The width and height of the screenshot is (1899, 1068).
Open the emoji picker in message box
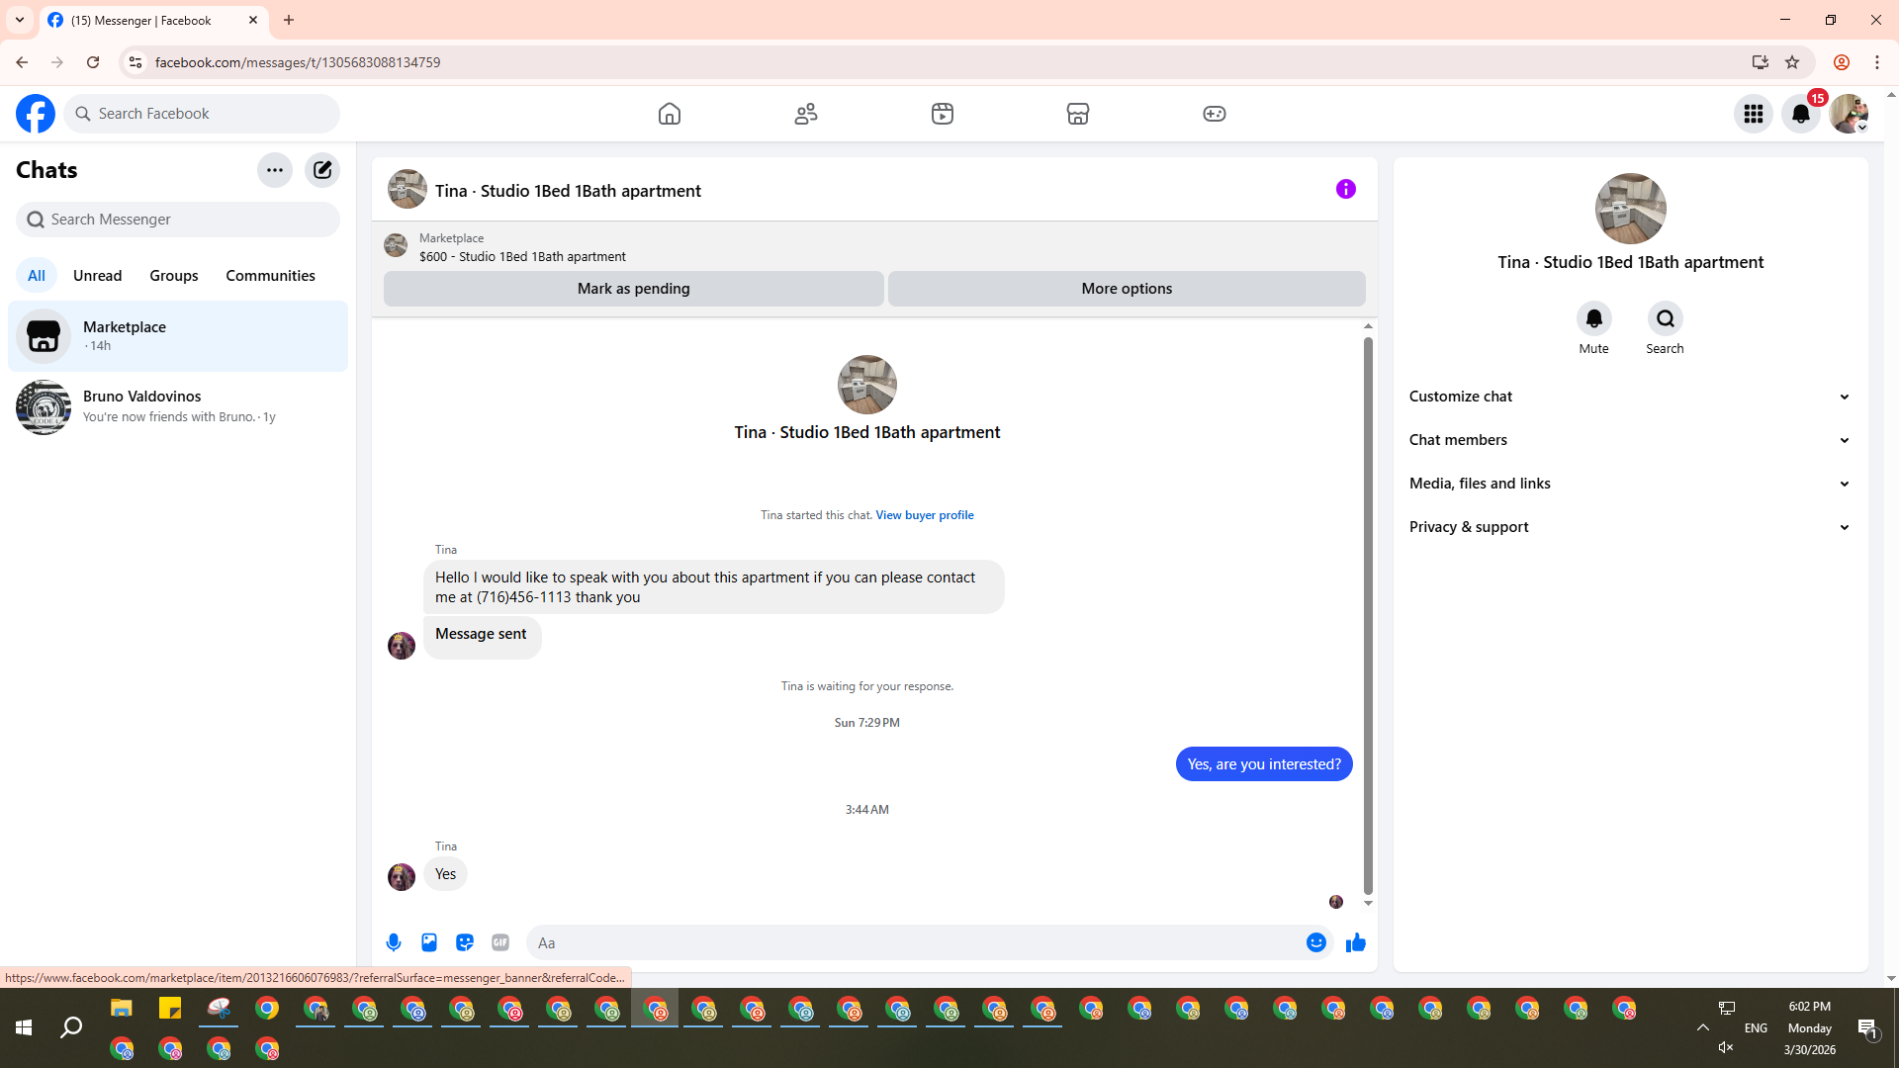[1315, 942]
